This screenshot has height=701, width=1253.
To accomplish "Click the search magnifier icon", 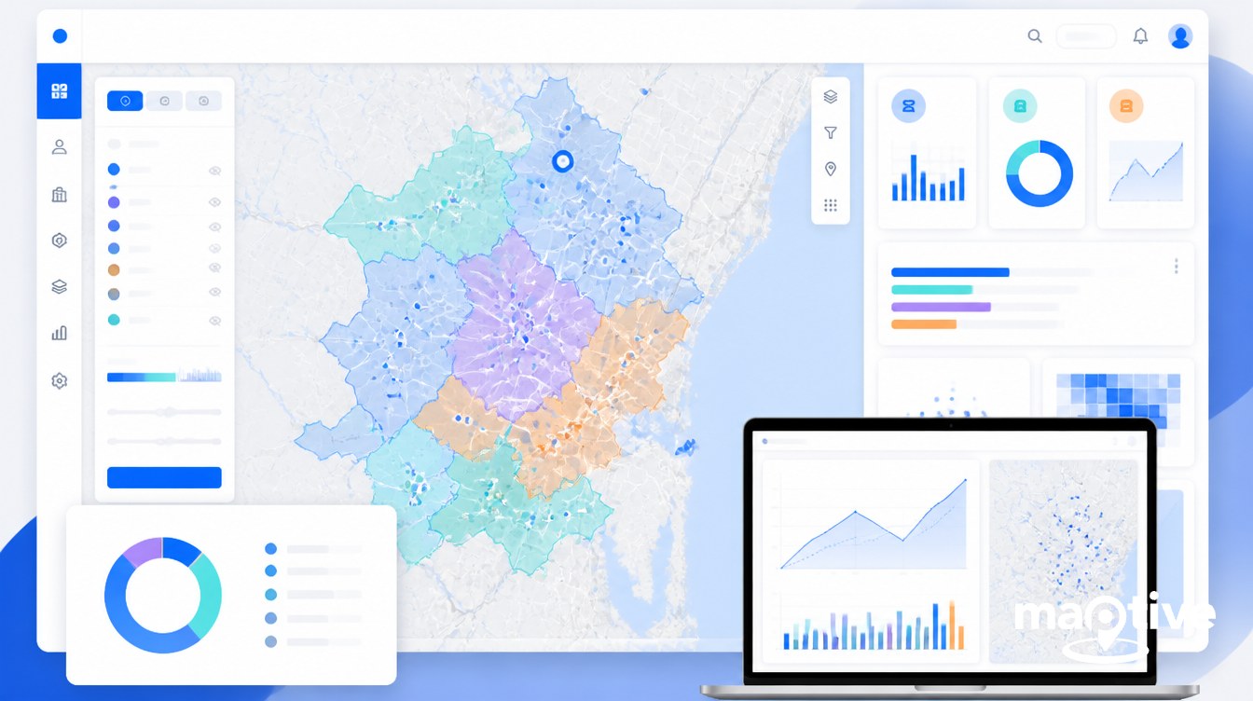I will pos(1035,36).
